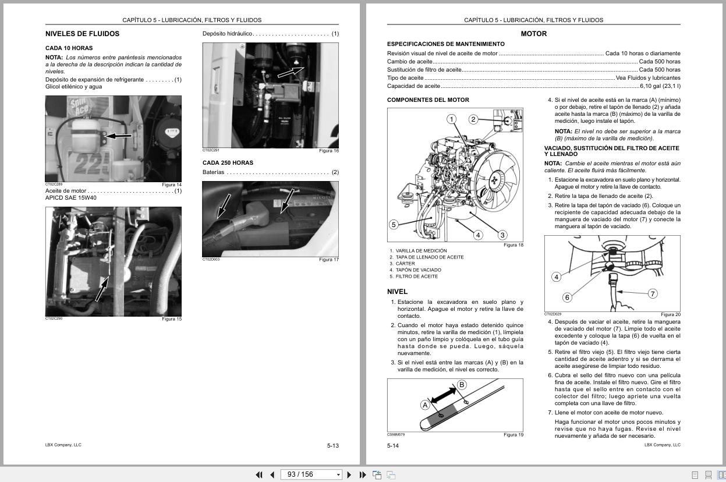Viewport: 726px width, 482px height.
Task: Switch to continuous scrolling view
Action: tap(709, 474)
